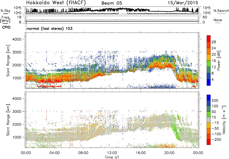
Task: Click the "Velocity [m s⁻¹]" colorbar title
Action: point(224,120)
